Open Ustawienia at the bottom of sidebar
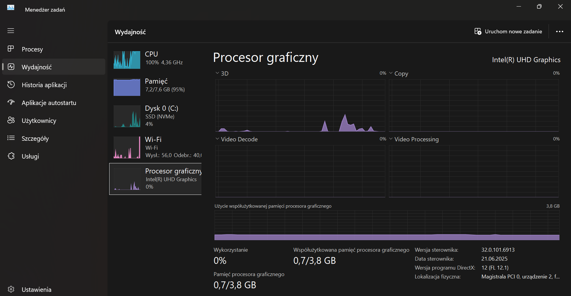This screenshot has width=571, height=296. (x=54, y=289)
